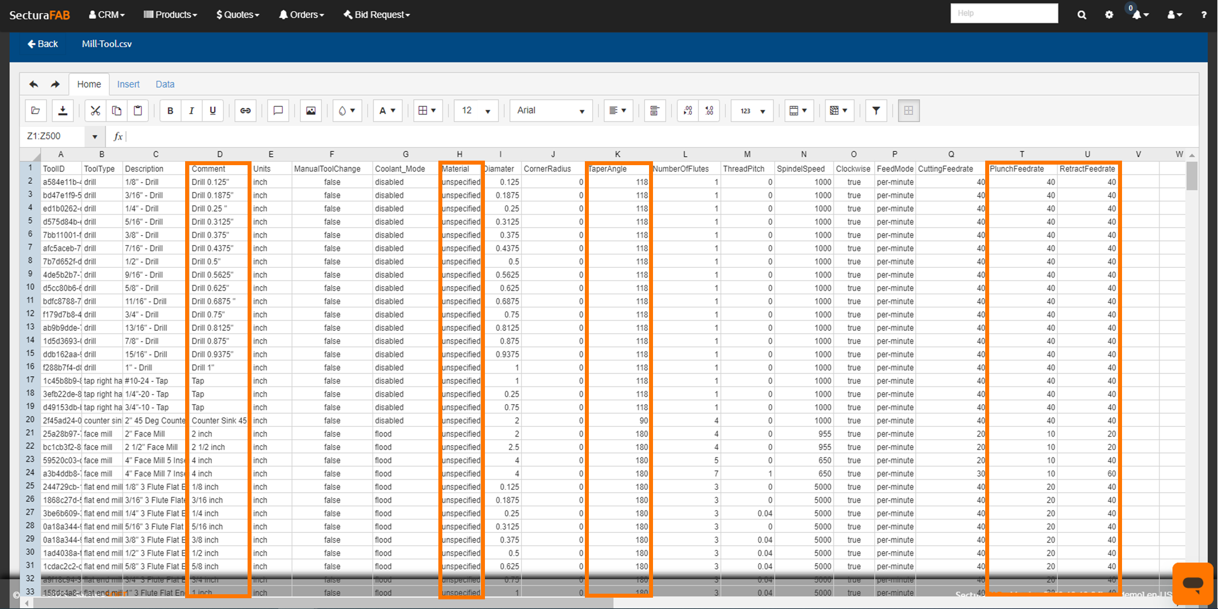Apply a filter with the funnel icon
The height and width of the screenshot is (609, 1218).
tap(876, 111)
